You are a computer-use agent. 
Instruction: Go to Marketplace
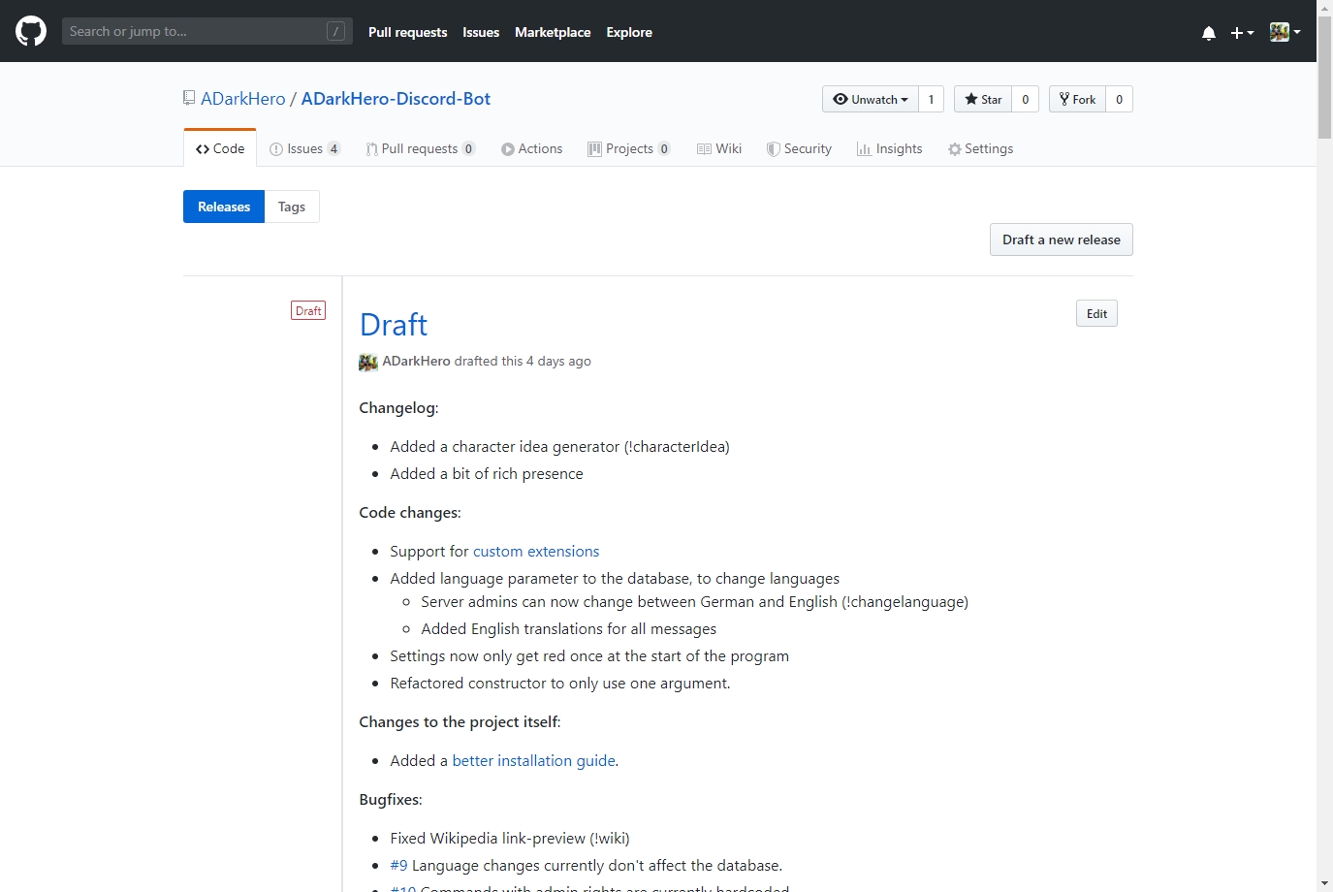click(553, 32)
